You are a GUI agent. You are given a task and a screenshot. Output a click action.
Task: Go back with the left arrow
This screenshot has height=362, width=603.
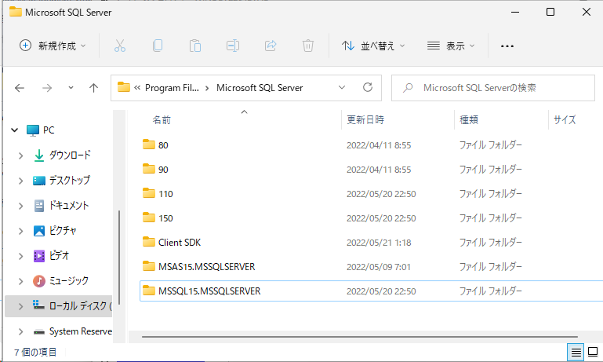[x=20, y=88]
